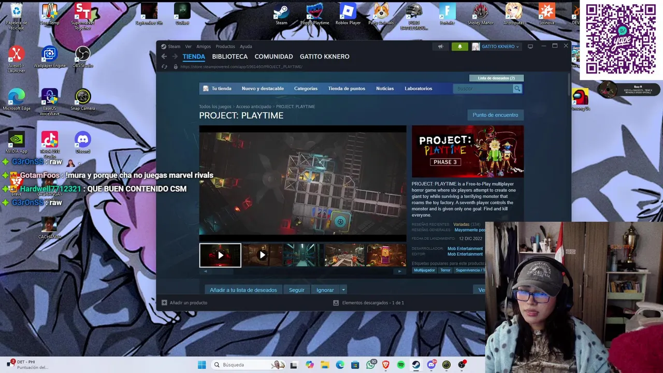Select Strinova desktop icon
Image resolution: width=663 pixels, height=373 pixels.
pyautogui.click(x=546, y=14)
